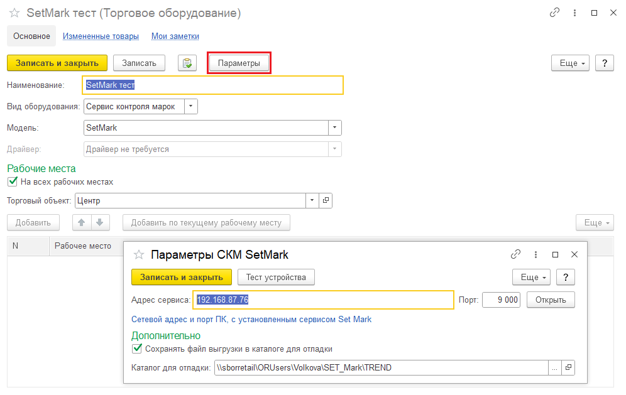Expand Модель SetMark dropdown
626x395 pixels.
coord(334,127)
